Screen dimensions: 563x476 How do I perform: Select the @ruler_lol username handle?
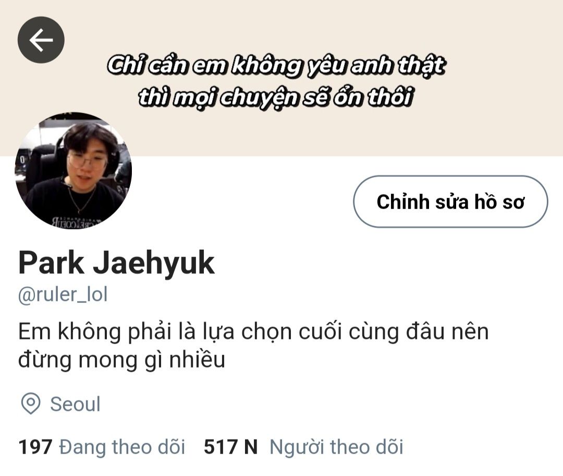[63, 295]
